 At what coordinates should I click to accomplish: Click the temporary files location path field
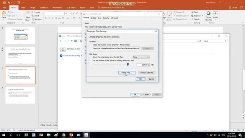point(116,48)
